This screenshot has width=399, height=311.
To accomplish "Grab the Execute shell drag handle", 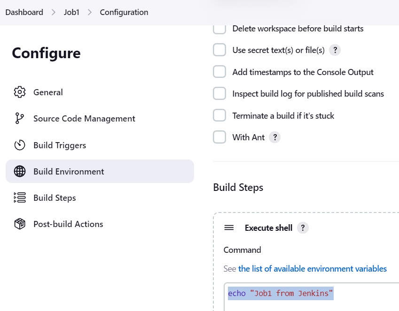I will click(x=229, y=228).
